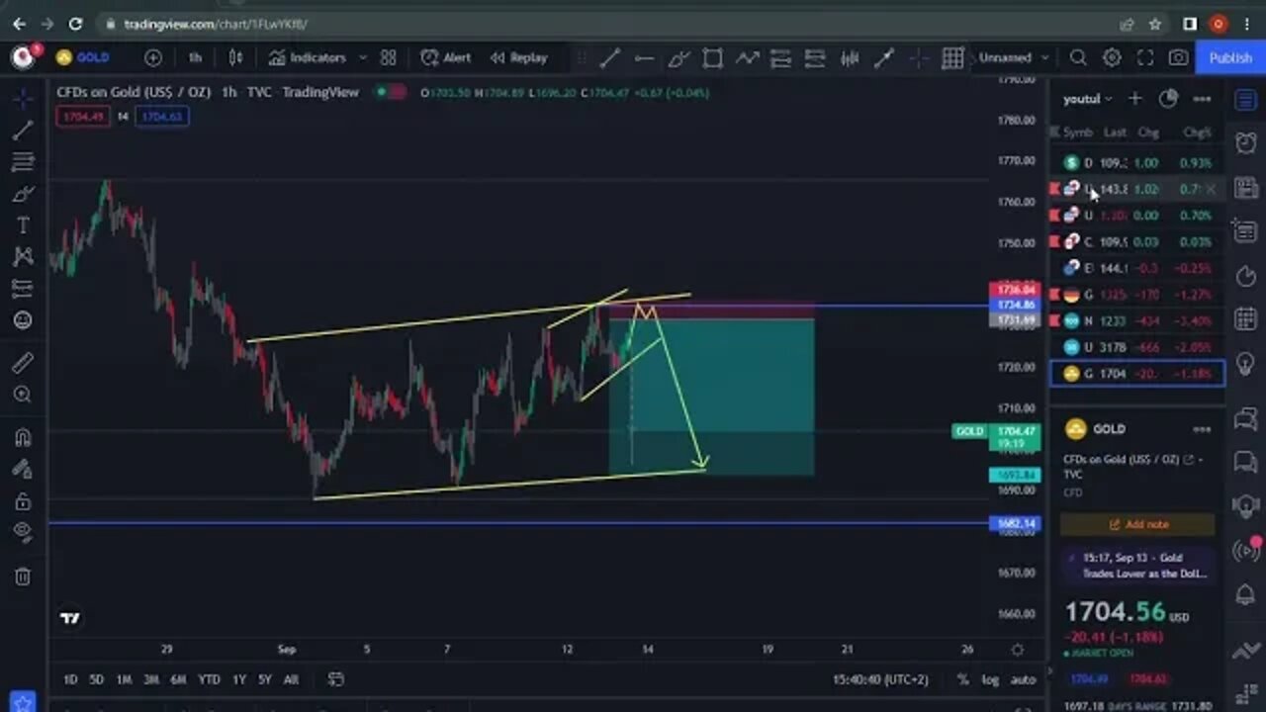The height and width of the screenshot is (712, 1266).
Task: Open the Unnamed layout dropdown
Action: point(1013,57)
